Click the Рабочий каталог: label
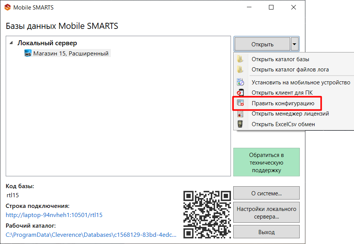The width and height of the screenshot is (354, 244). 30,226
